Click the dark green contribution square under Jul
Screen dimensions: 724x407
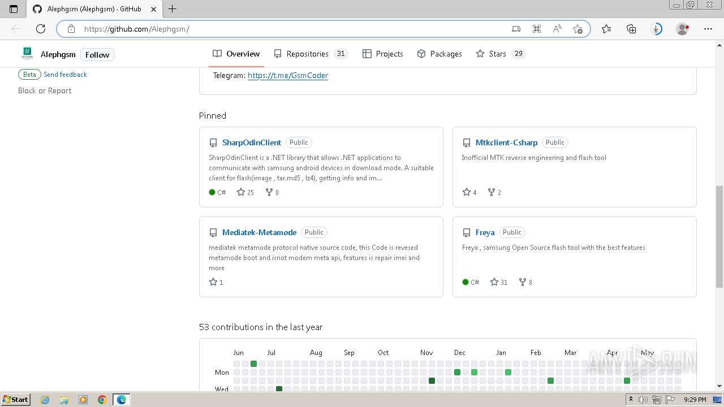pos(279,389)
